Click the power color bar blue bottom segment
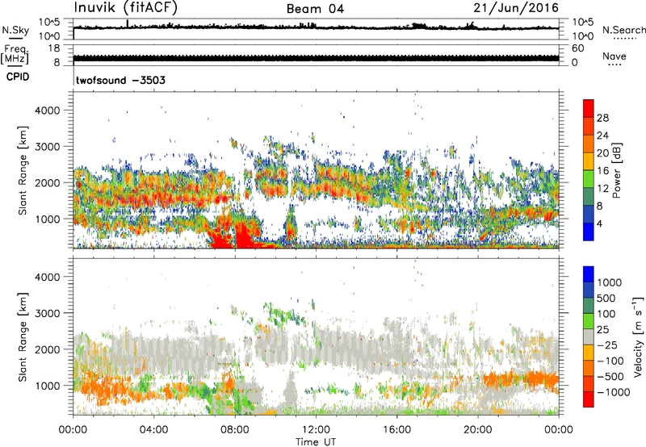Screen dimensions: 646x447 click(x=589, y=232)
